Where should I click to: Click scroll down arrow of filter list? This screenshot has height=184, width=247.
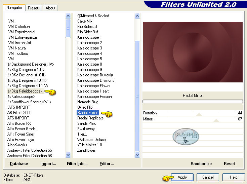click(137, 155)
